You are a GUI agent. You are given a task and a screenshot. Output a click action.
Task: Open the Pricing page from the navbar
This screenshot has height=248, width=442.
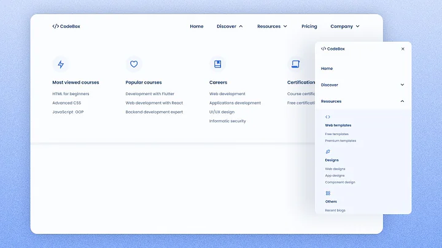pyautogui.click(x=309, y=26)
